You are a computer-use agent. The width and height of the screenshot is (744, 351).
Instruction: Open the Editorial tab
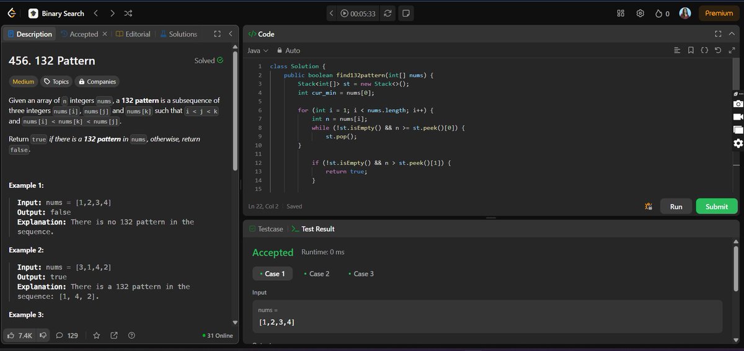point(133,34)
